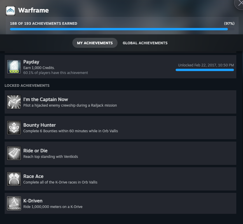The image size is (243, 224).
Task: Click the Warframe title text
Action: click(x=34, y=10)
